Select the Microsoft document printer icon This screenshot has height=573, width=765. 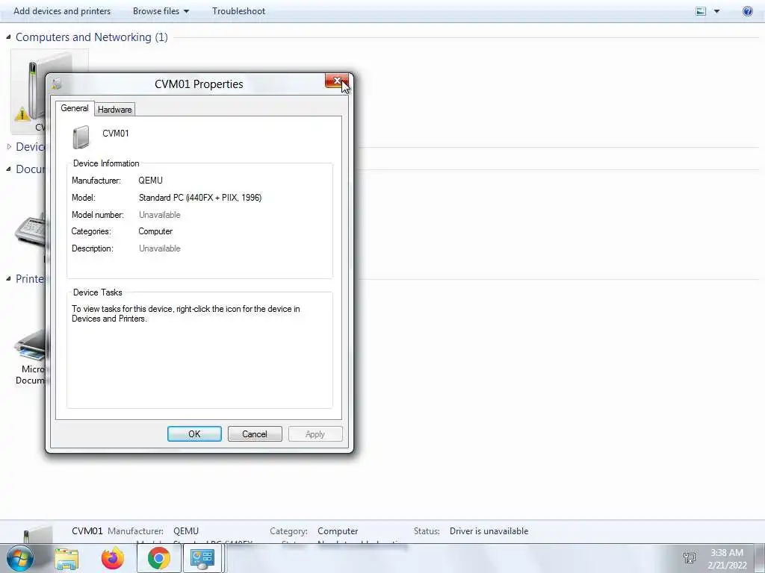30,346
